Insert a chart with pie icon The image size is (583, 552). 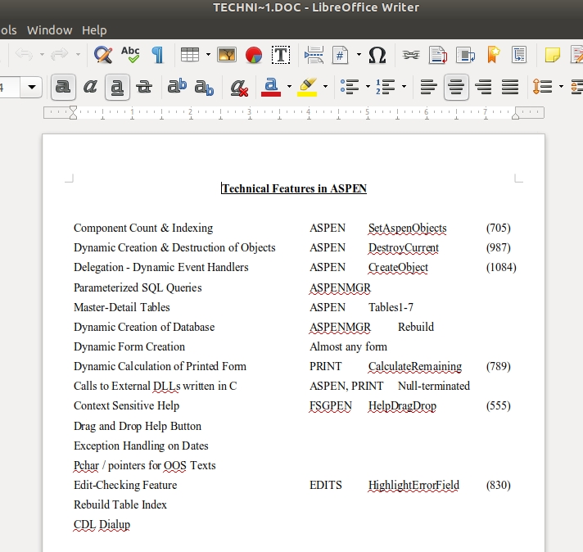pyautogui.click(x=254, y=55)
